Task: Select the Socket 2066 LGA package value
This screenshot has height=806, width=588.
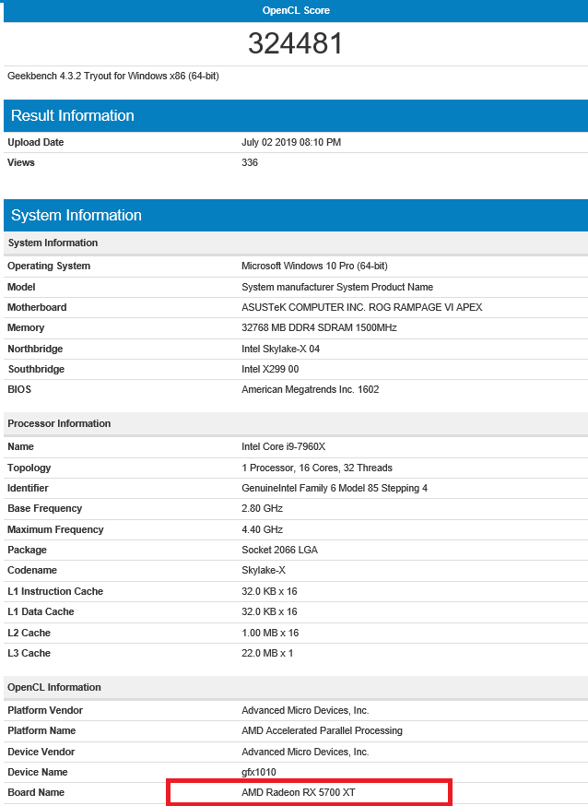Action: pos(280,550)
